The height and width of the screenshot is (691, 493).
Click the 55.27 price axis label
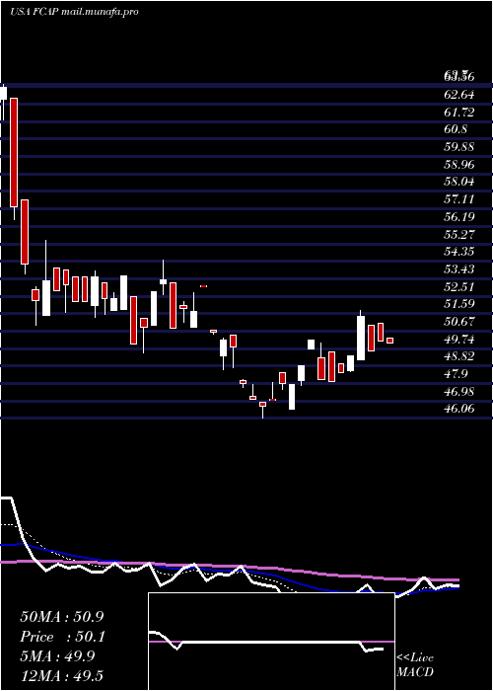458,235
